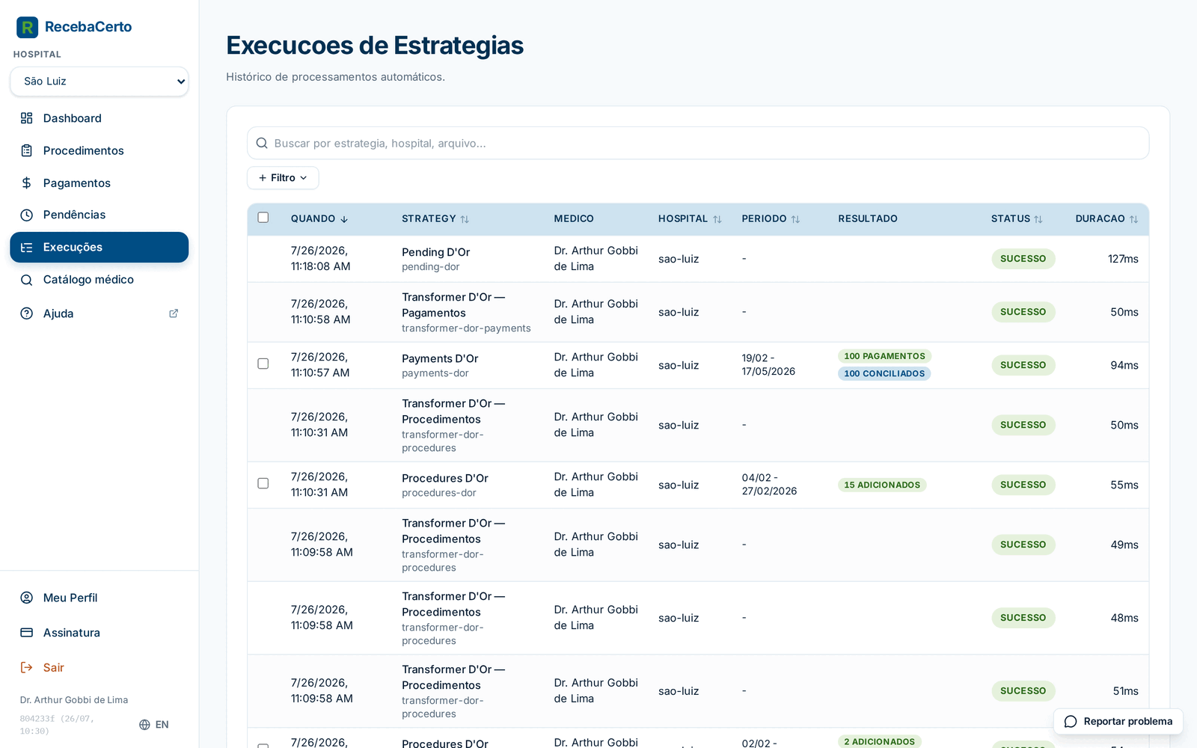Image resolution: width=1197 pixels, height=748 pixels.
Task: Switch language with EN button
Action: tap(154, 725)
